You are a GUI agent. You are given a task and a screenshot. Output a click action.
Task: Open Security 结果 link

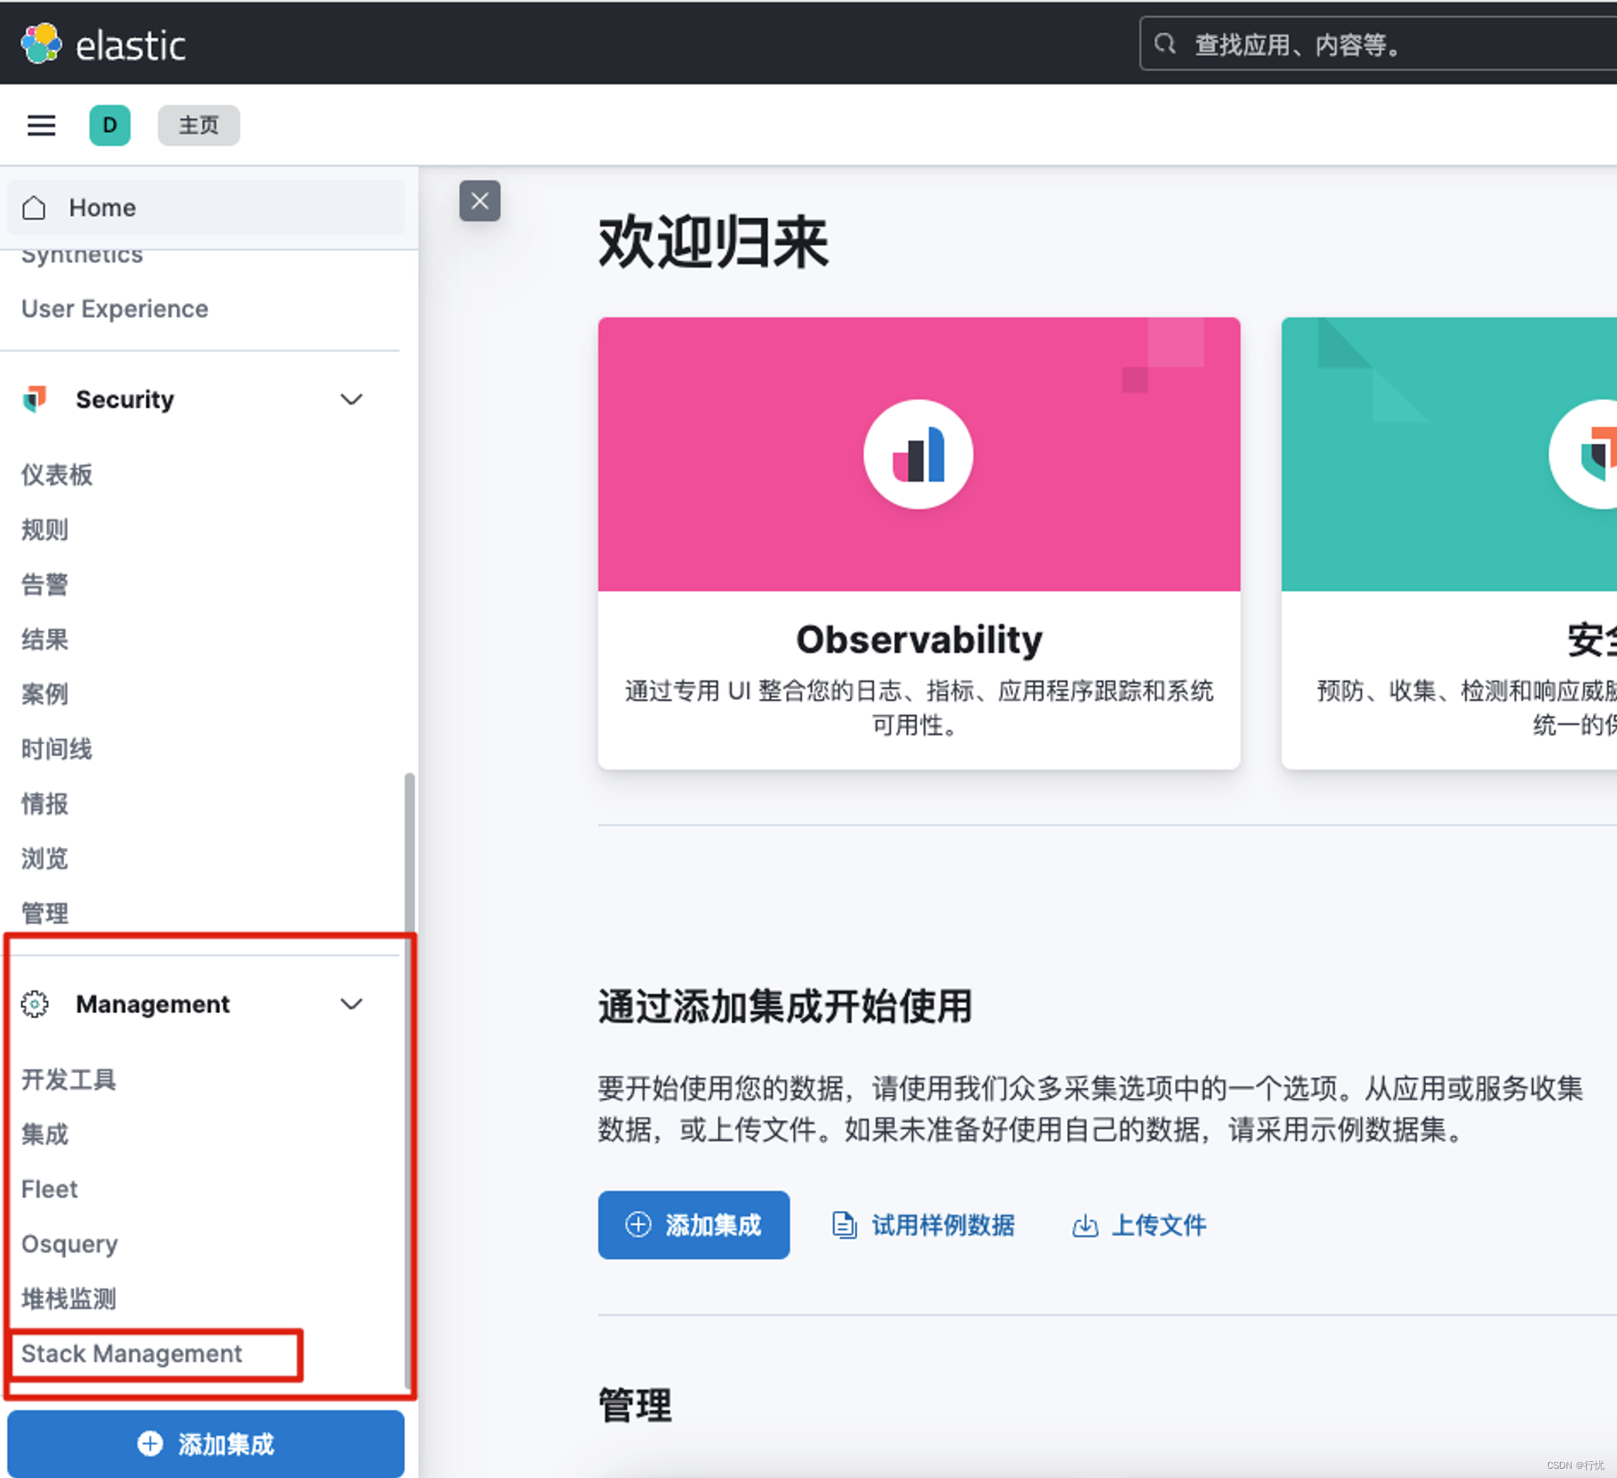point(45,639)
